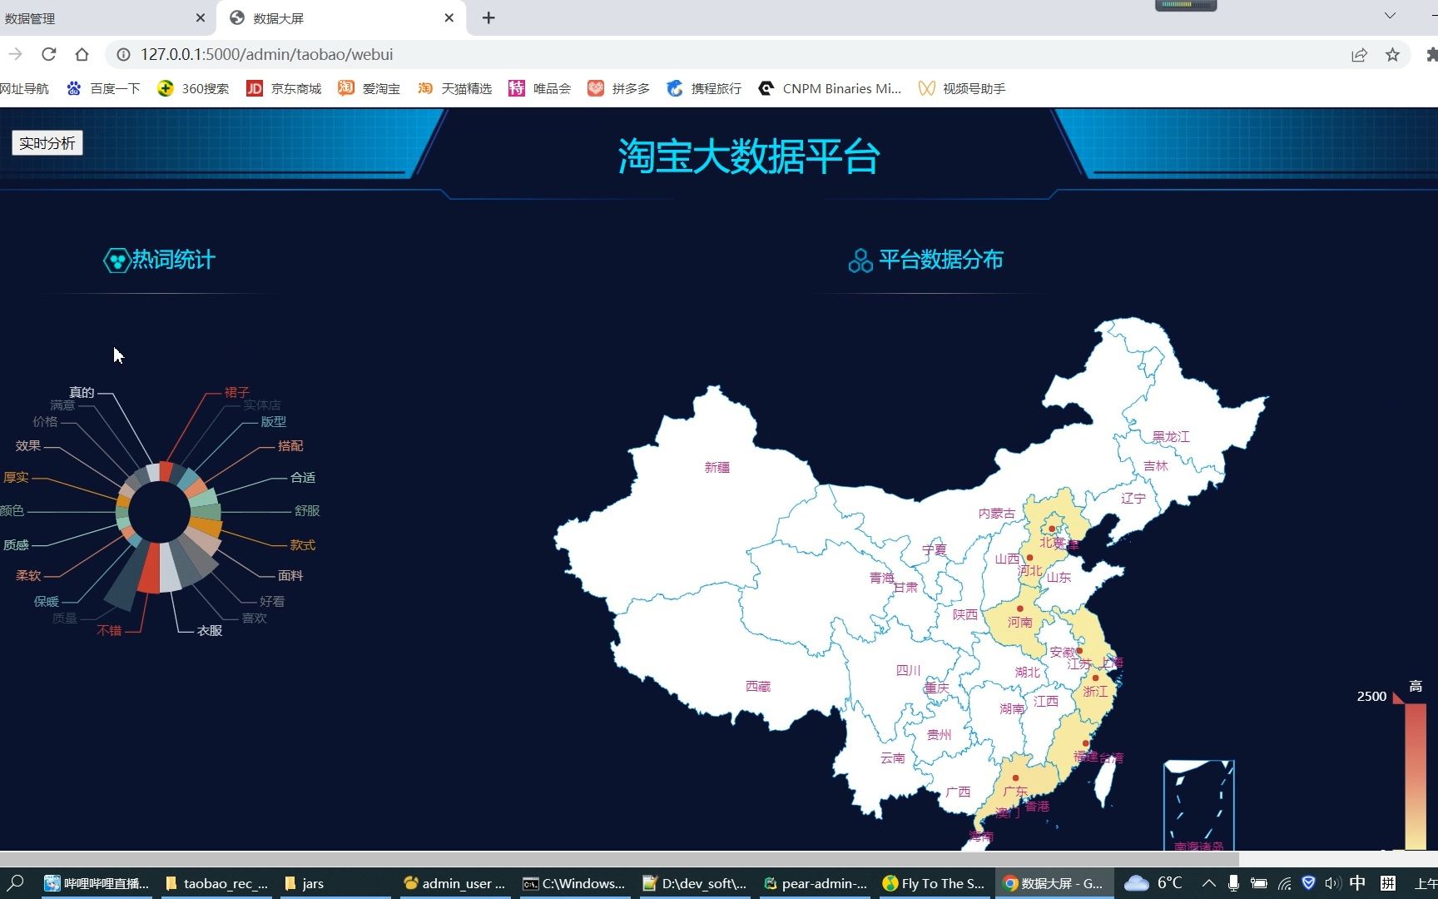Open the taobao_rec folder from taskbar
This screenshot has height=899, width=1438.
click(x=217, y=883)
